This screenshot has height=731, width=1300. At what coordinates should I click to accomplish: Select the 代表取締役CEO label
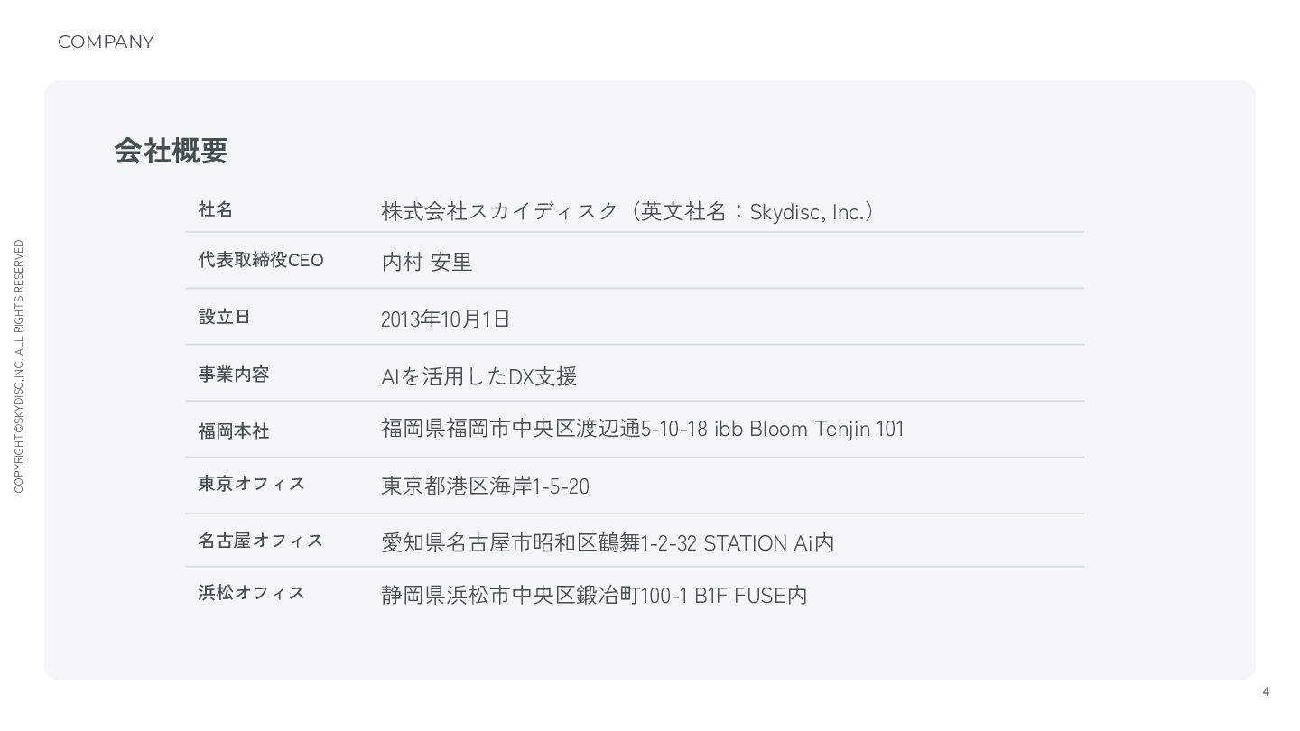pos(260,260)
